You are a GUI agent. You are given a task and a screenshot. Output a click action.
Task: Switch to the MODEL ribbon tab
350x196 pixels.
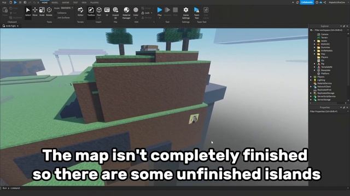(x=55, y=2)
